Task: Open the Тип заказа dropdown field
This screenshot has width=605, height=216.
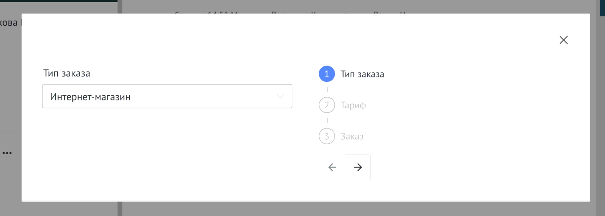Action: coord(167,96)
